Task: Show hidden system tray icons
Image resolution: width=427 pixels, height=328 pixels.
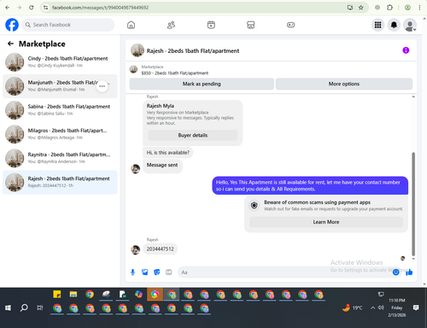Action: [372, 307]
